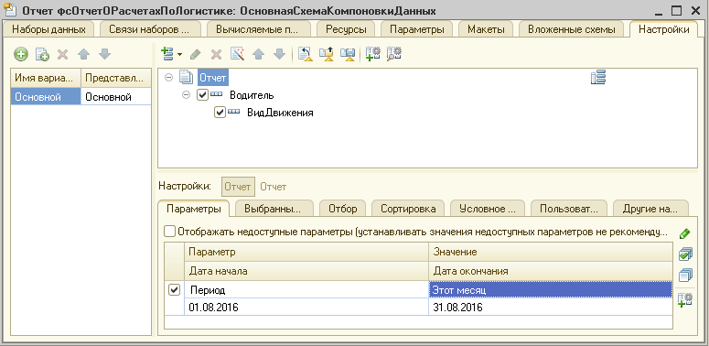Switch to the Ресурсы tab

click(346, 29)
